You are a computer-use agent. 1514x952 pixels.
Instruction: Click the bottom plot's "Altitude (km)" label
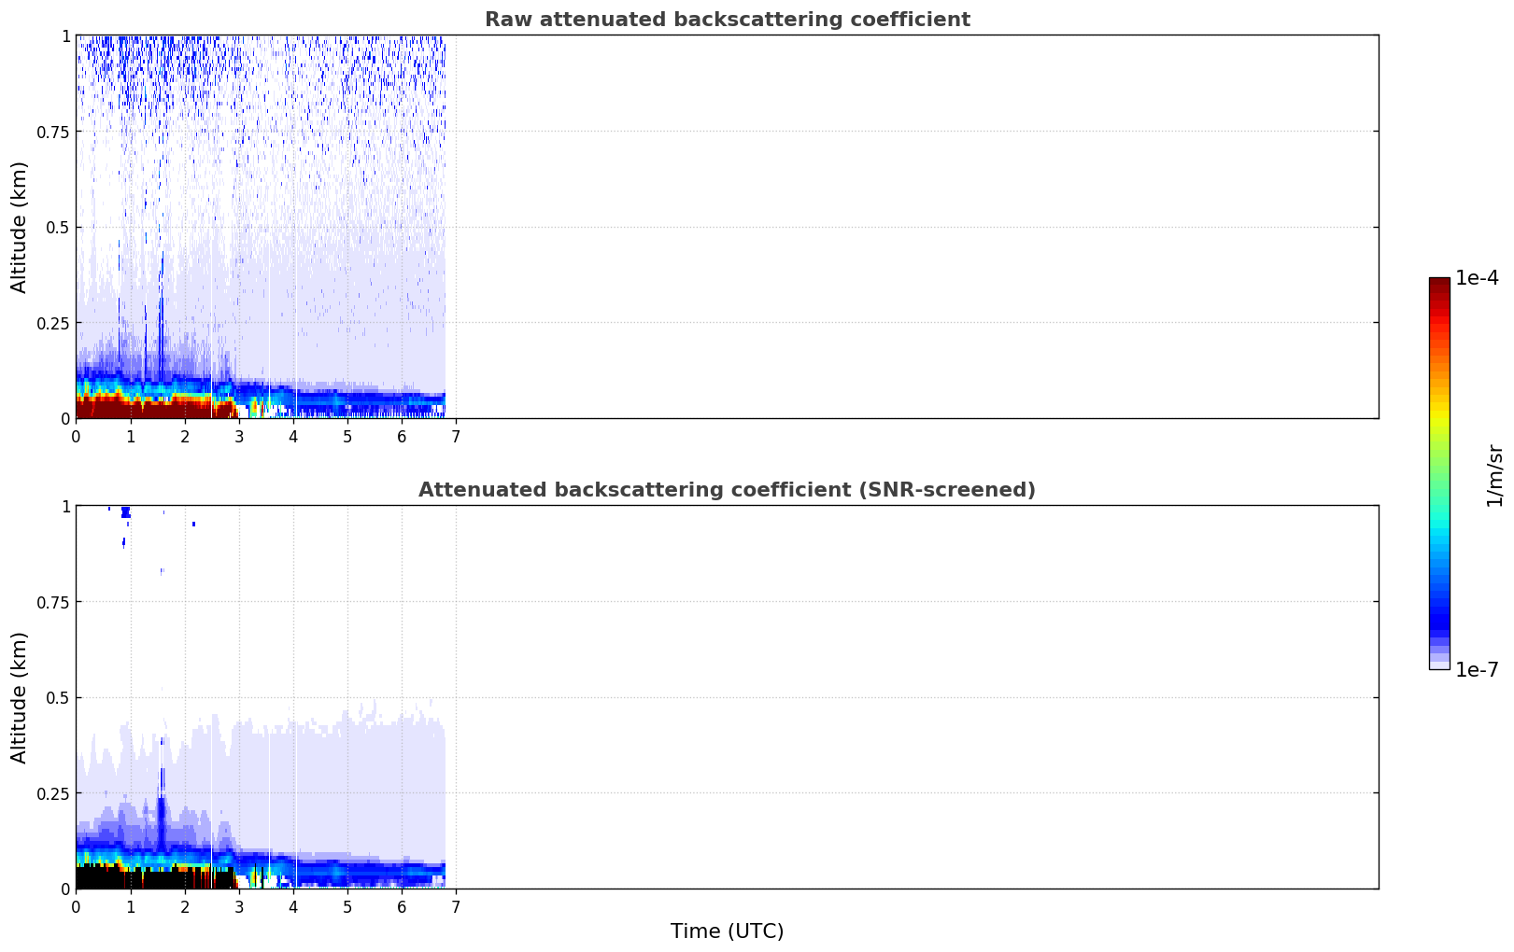(20, 697)
